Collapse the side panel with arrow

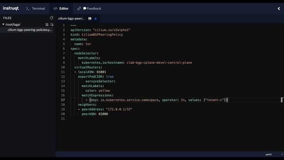tap(279, 8)
